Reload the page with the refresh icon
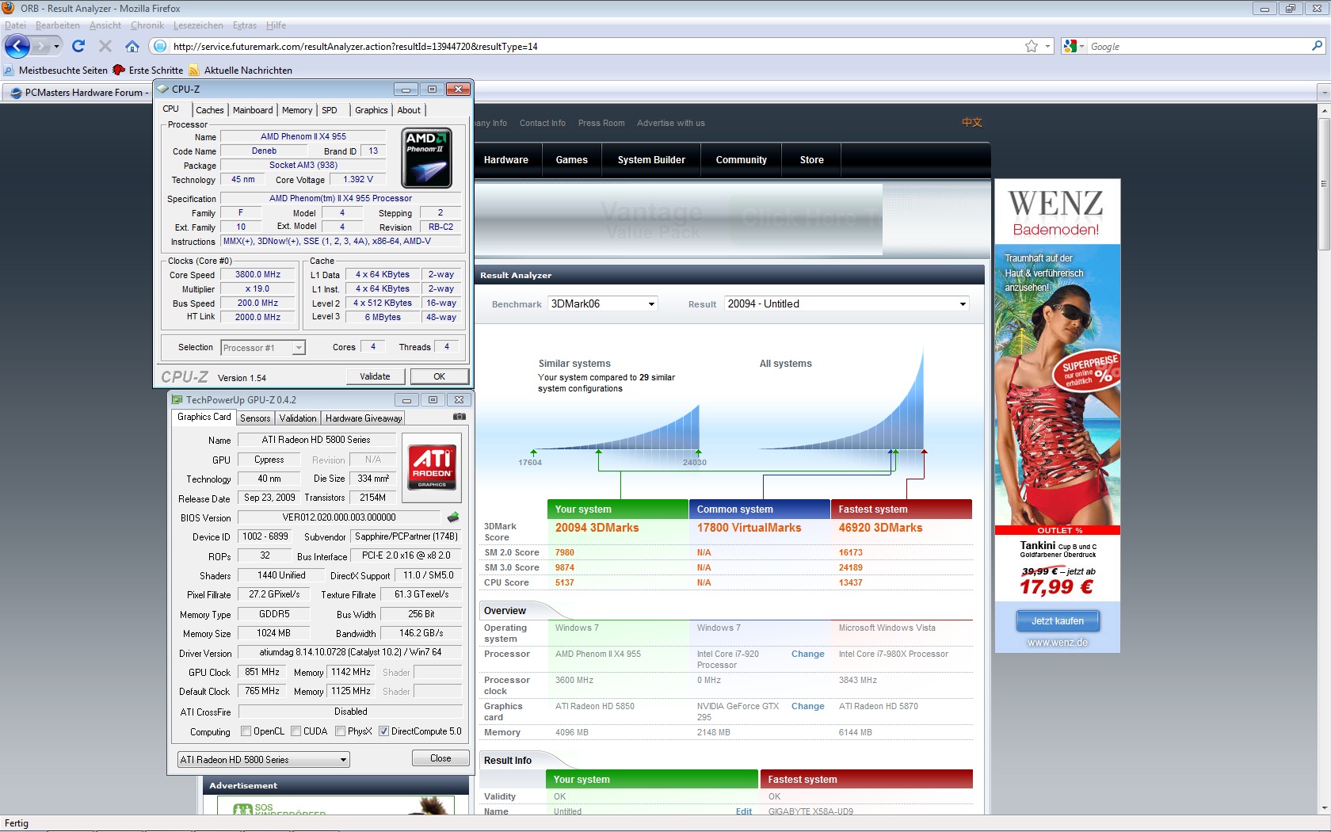The height and width of the screenshot is (832, 1331). [x=78, y=46]
